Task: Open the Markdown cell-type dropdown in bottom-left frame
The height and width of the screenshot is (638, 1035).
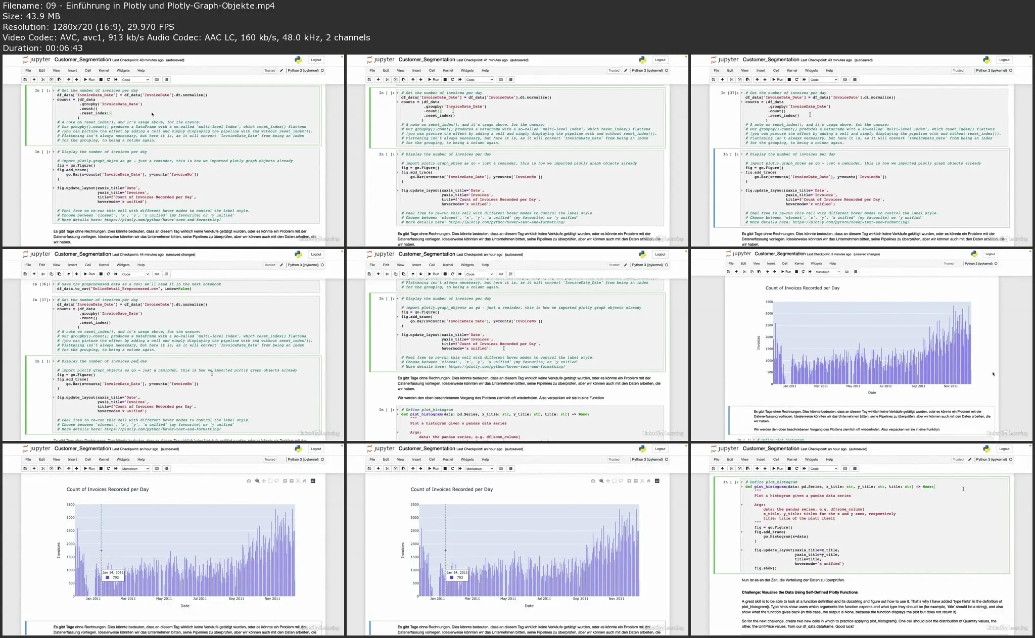Action: coord(135,468)
